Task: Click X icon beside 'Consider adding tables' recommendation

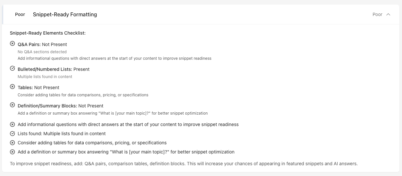Action: tap(12, 143)
